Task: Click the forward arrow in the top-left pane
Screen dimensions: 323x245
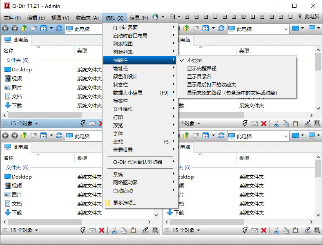Action: click(14, 28)
